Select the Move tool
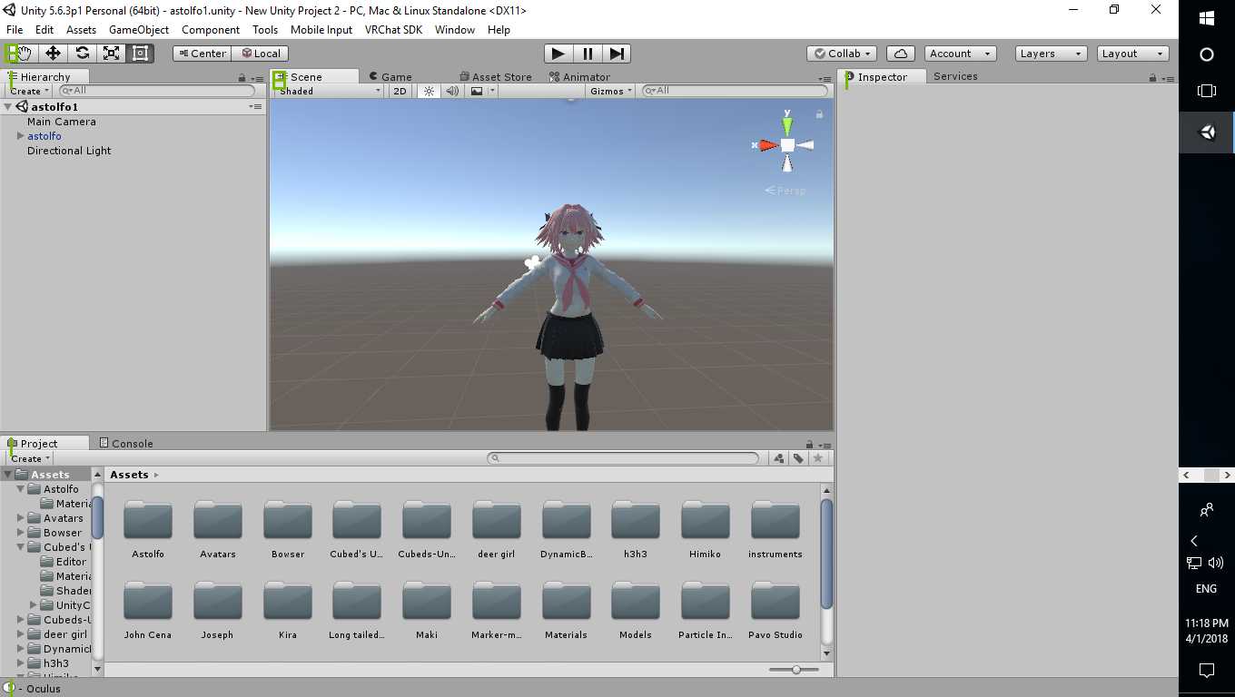 [x=53, y=54]
